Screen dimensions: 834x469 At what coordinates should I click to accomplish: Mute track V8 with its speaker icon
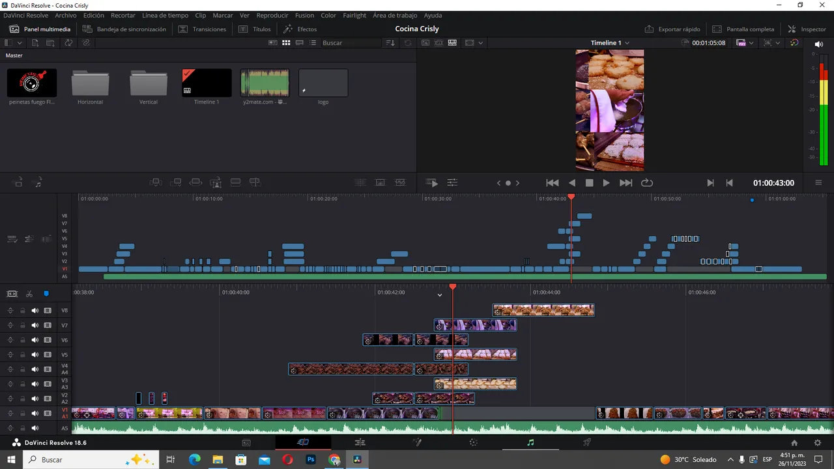[x=35, y=311]
